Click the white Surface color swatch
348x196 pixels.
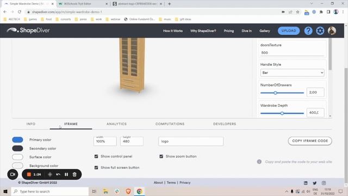coord(17,157)
